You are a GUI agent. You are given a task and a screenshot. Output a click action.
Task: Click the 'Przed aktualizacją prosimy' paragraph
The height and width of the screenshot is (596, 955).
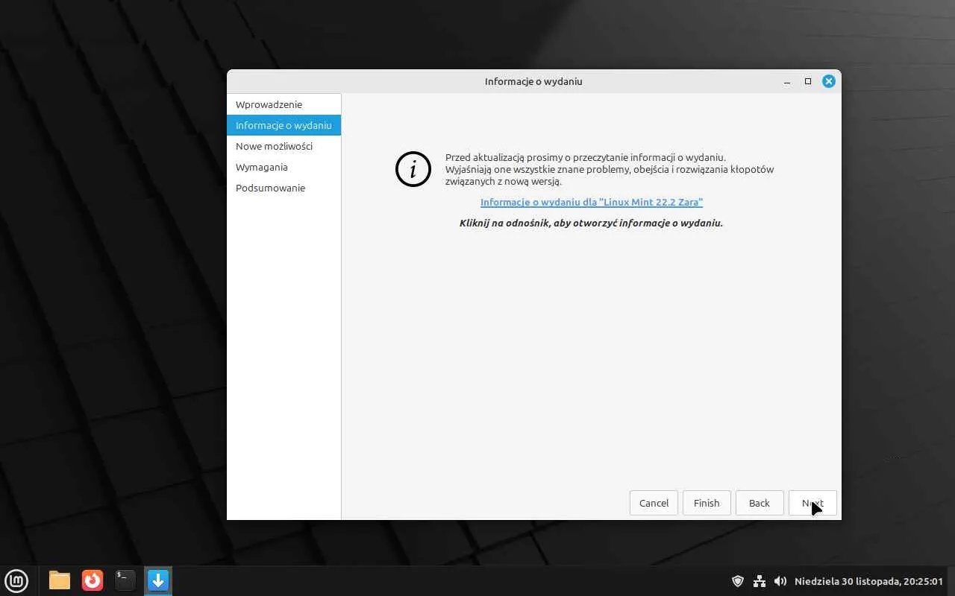(610, 169)
